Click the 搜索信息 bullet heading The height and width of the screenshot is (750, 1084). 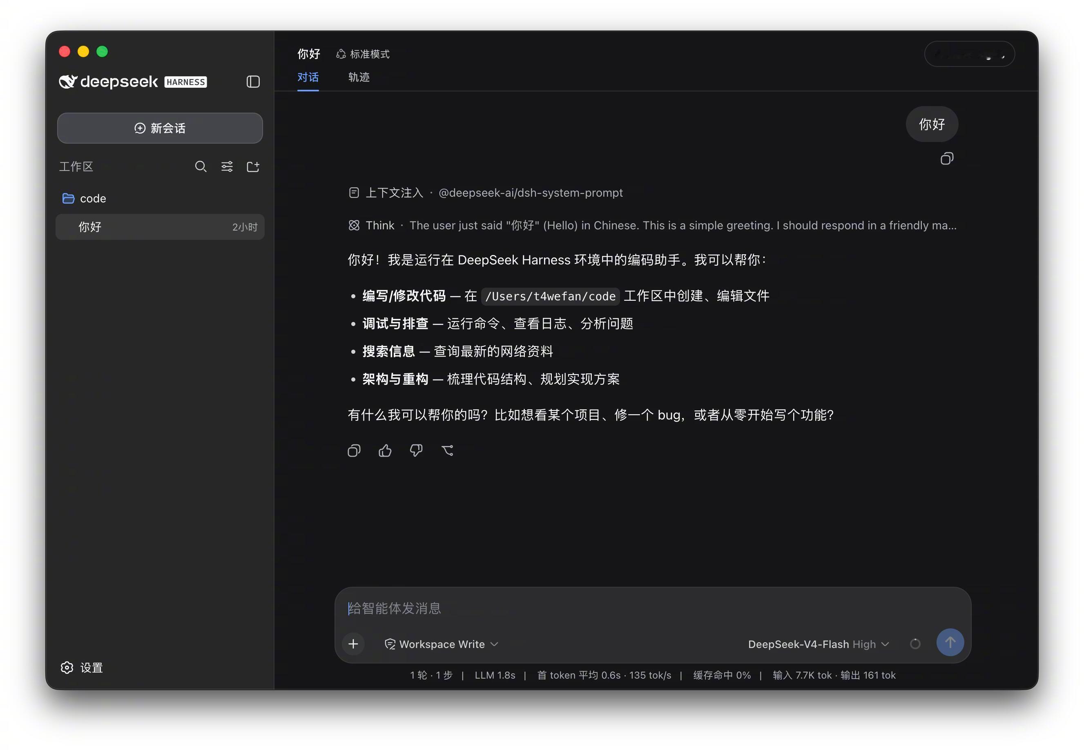tap(388, 351)
